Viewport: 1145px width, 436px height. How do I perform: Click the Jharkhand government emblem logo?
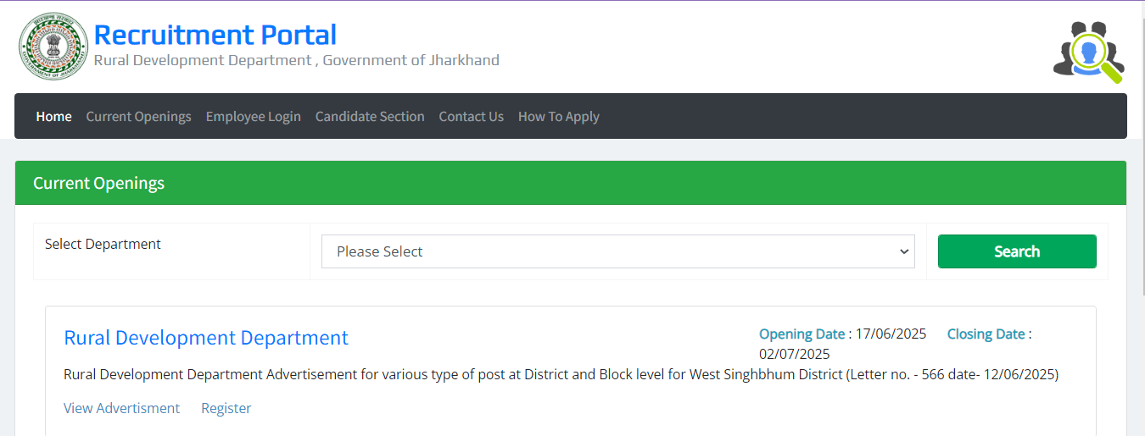click(53, 47)
